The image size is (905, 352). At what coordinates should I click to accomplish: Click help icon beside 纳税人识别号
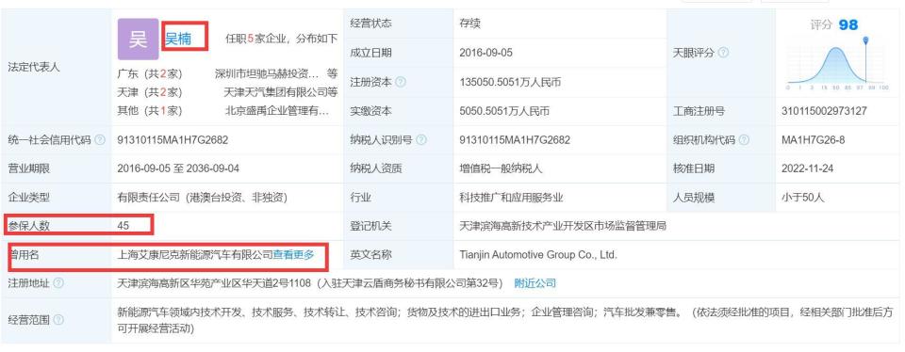pos(421,140)
